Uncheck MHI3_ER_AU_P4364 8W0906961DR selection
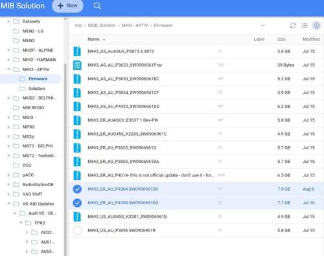Image resolution: width=324 pixels, height=256 pixels. [x=77, y=189]
